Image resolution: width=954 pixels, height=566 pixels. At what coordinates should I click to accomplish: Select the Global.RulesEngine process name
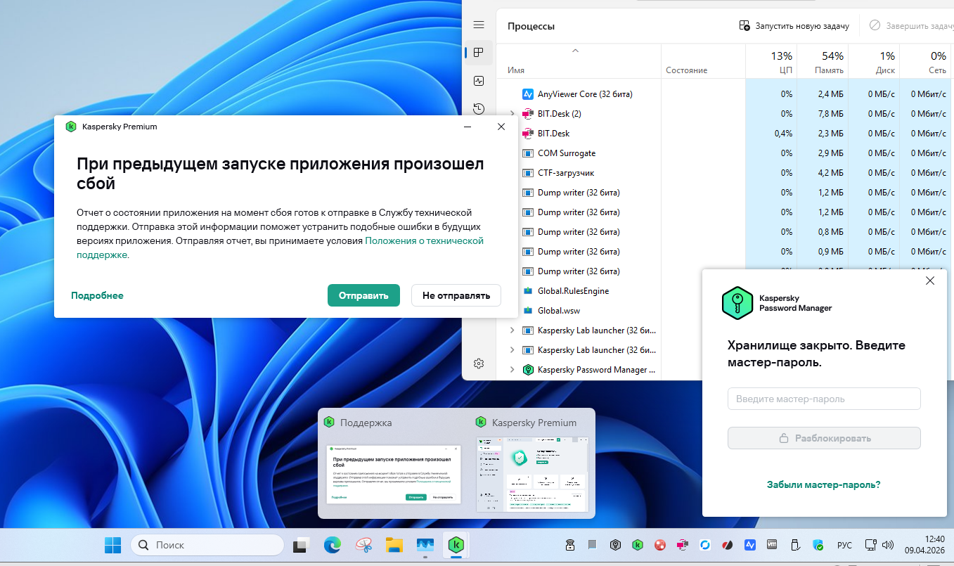point(573,290)
